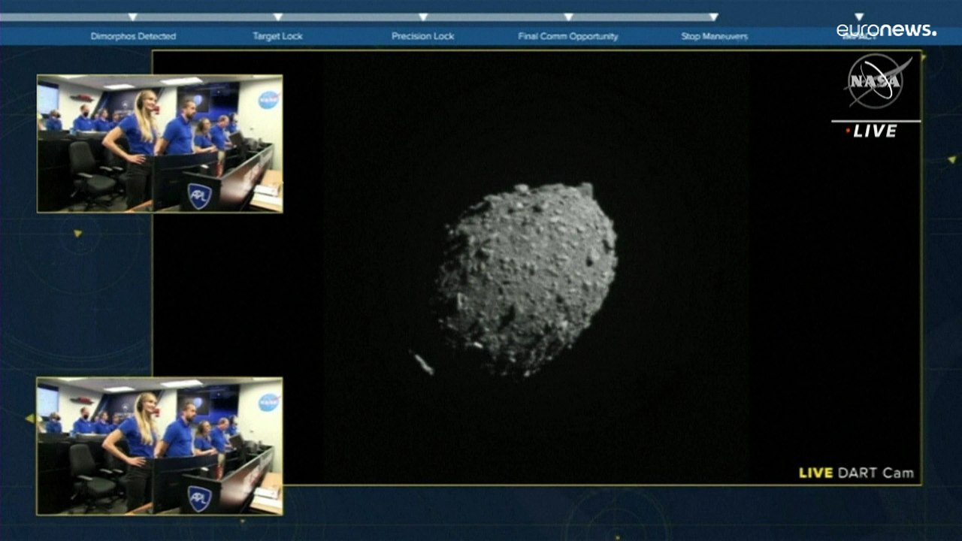Click the "LIVE DART Cam" caption
This screenshot has width=962, height=541.
tap(856, 473)
